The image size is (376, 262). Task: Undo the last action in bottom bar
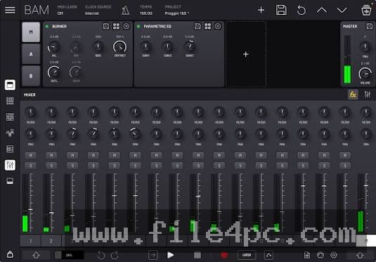pos(101,255)
